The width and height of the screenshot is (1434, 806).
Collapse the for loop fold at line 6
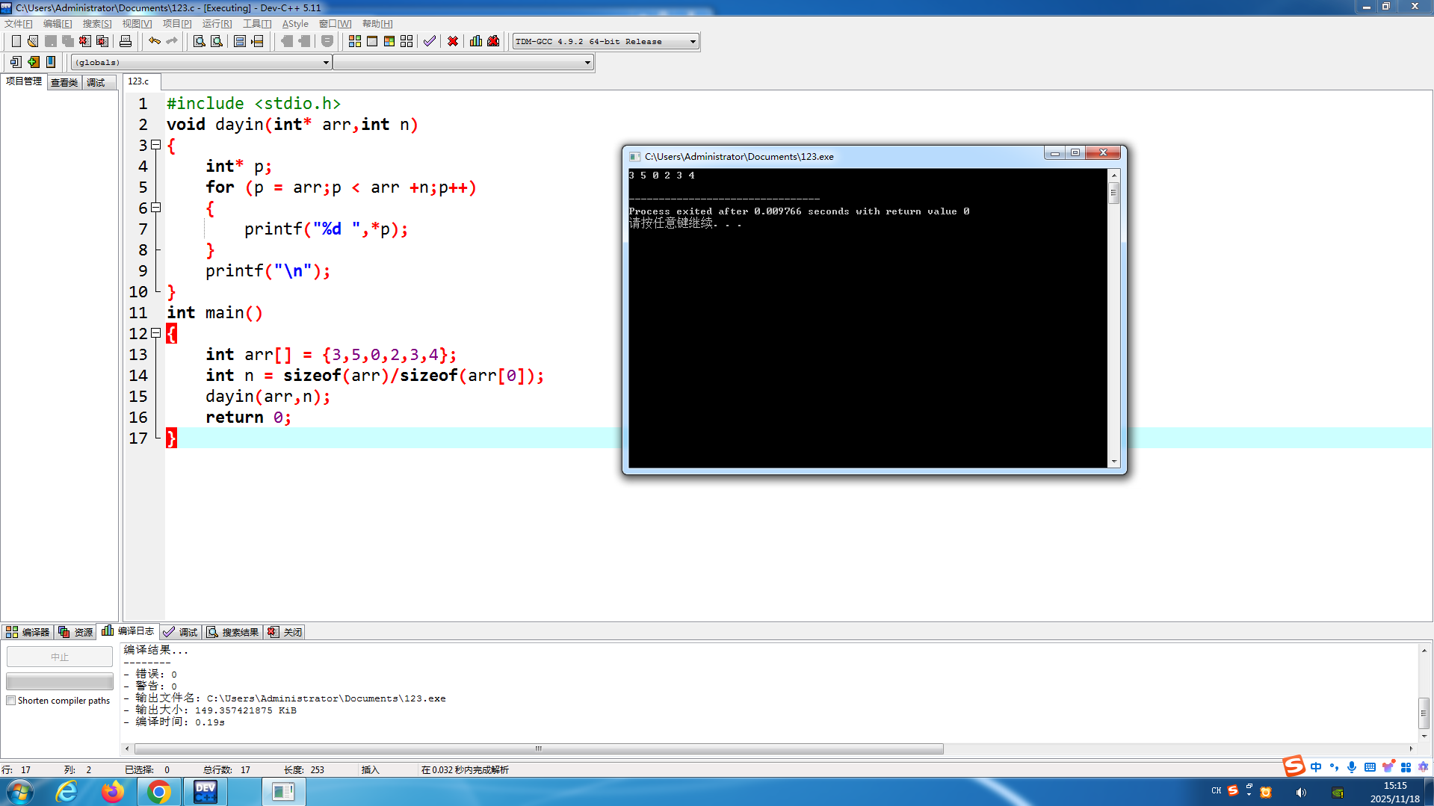coord(155,208)
